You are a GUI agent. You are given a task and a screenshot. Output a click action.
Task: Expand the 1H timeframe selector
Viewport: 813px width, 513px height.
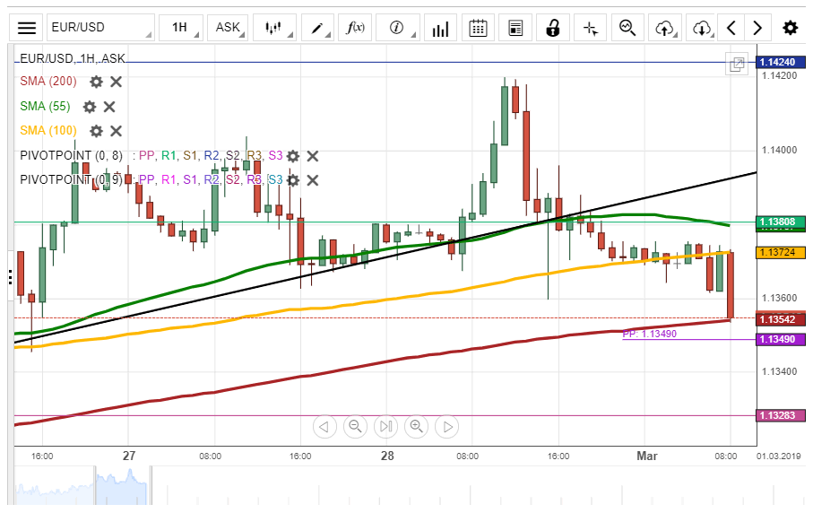point(179,28)
